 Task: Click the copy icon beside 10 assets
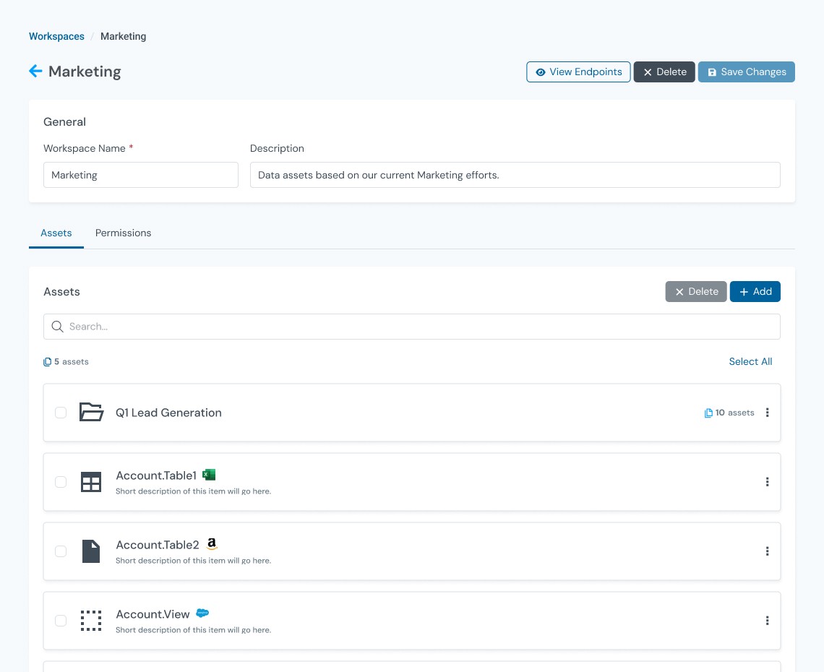pos(708,413)
